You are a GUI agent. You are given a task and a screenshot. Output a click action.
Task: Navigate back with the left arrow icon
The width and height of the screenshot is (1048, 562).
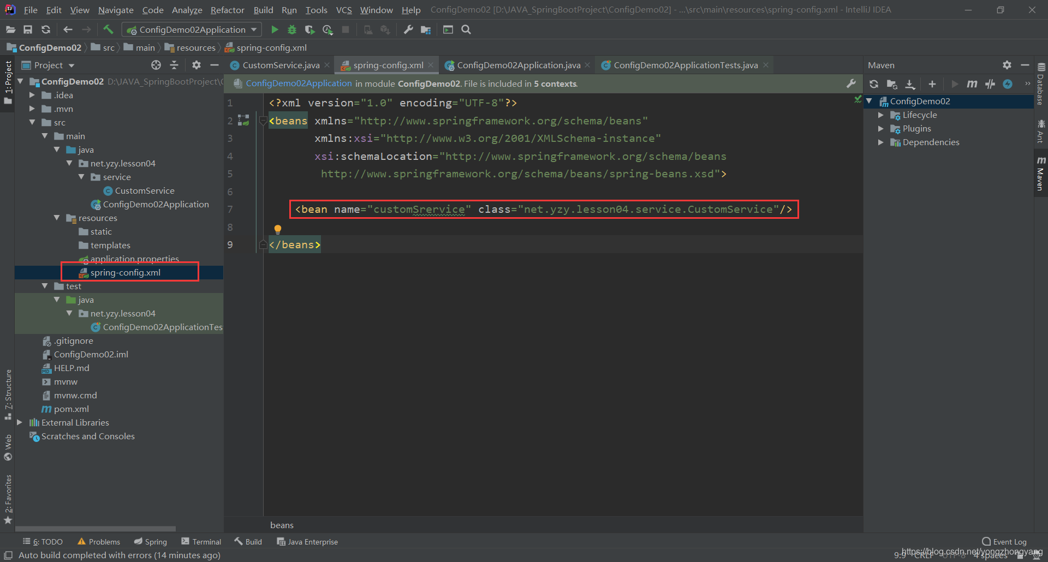pyautogui.click(x=68, y=29)
